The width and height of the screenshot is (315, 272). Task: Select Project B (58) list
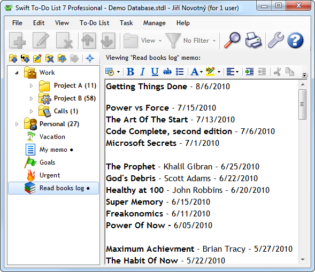tap(75, 98)
